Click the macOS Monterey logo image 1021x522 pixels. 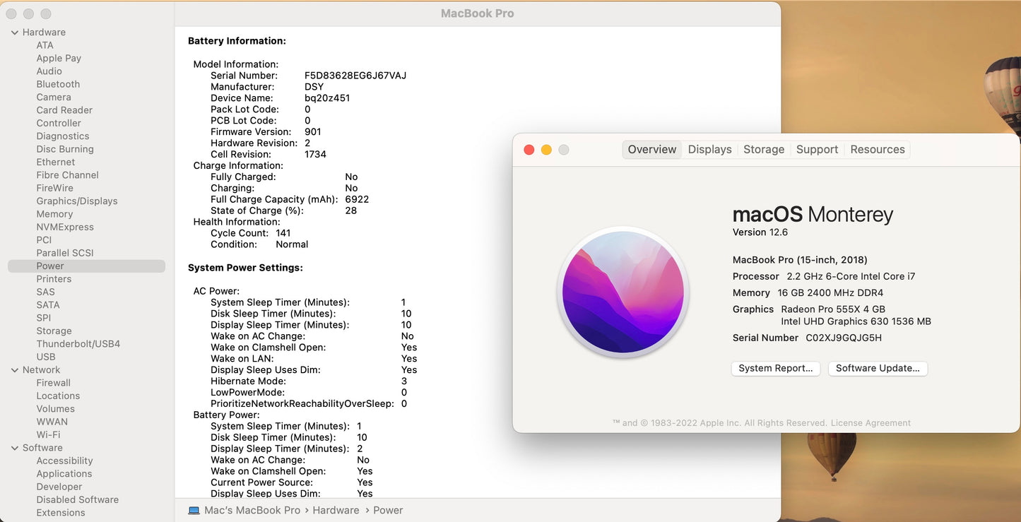(x=622, y=292)
